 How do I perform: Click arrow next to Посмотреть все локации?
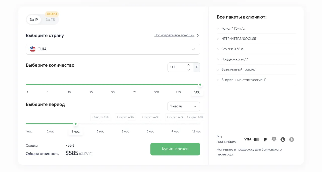tap(198, 35)
